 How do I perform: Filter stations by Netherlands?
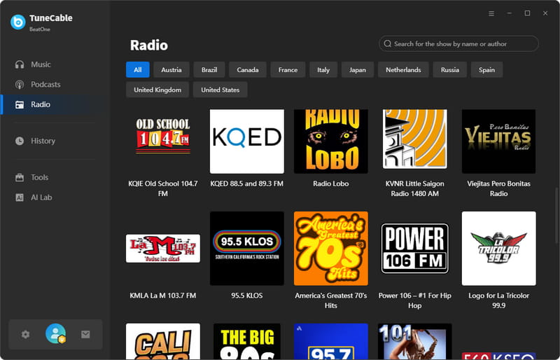point(403,70)
